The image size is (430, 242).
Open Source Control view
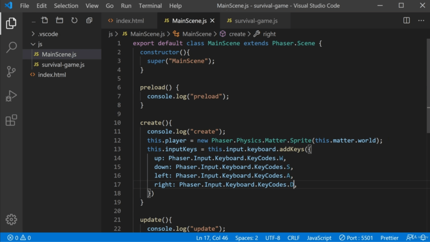click(x=11, y=71)
